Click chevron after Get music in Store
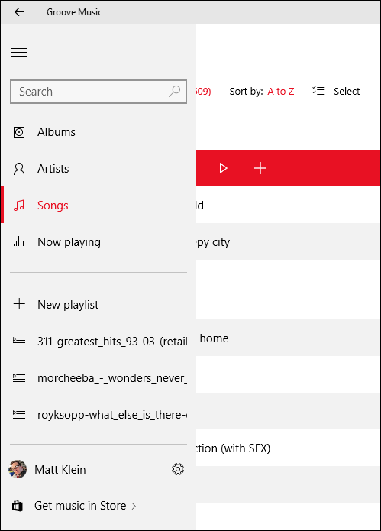381x531 pixels. [x=134, y=507]
